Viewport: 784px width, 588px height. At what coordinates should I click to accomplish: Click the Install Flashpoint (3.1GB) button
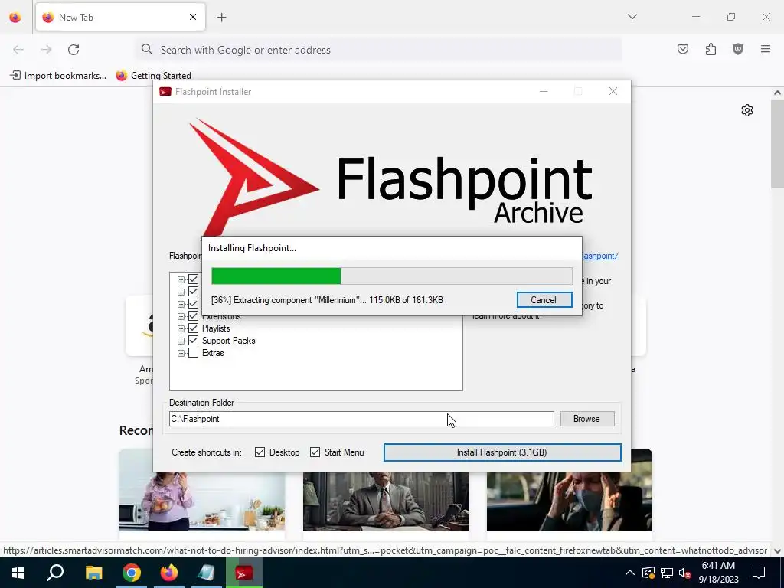point(502,452)
